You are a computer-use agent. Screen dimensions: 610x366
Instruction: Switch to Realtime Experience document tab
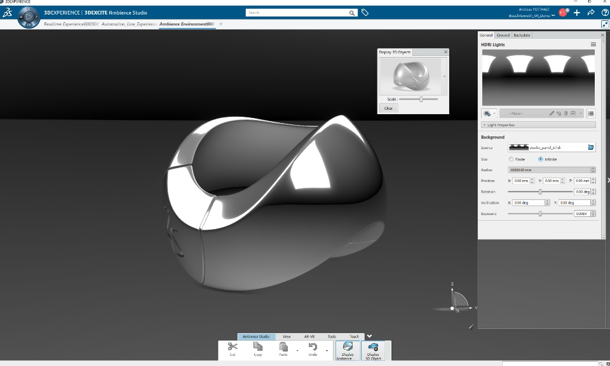coord(71,24)
